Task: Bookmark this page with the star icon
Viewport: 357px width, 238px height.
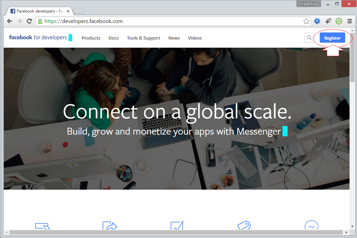Action: tap(306, 21)
